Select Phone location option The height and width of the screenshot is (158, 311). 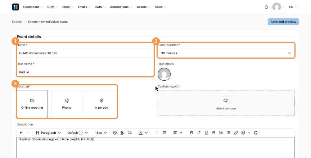(x=67, y=104)
